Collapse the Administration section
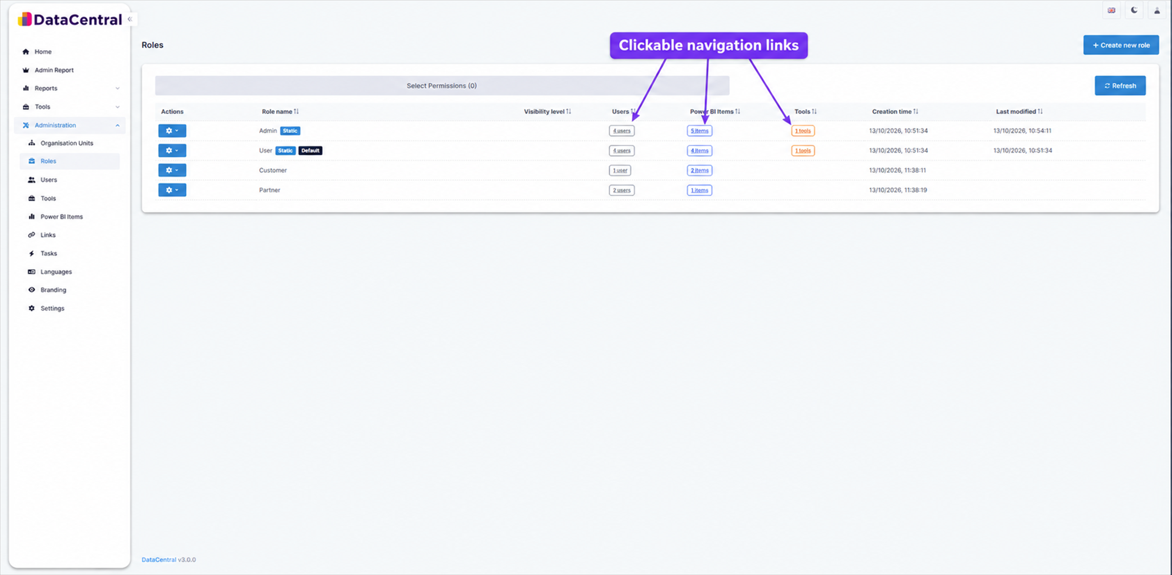This screenshot has width=1172, height=575. (69, 125)
